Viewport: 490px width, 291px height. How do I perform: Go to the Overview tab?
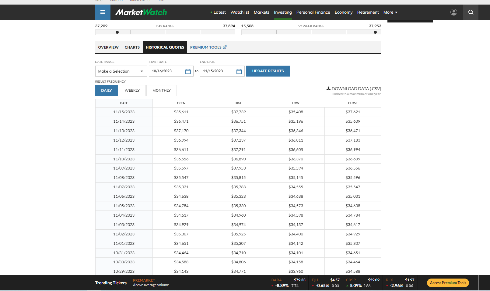pos(108,47)
